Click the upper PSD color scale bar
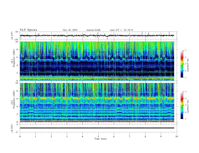 [x=182, y=64]
